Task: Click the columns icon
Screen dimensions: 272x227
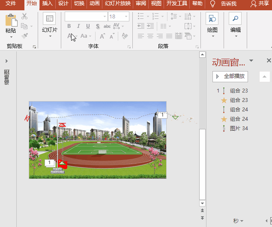Action: (163, 26)
